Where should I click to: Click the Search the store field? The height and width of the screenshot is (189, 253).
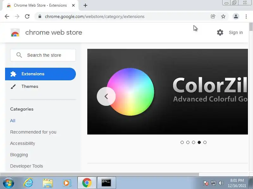(43, 55)
